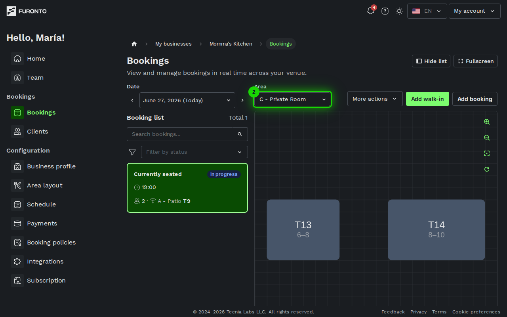Click the search magnifier button
The height and width of the screenshot is (317, 507).
pos(240,134)
